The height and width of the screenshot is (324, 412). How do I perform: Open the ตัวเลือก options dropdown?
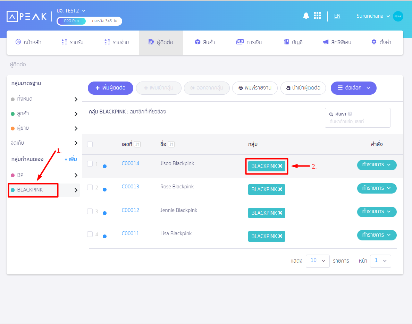coord(353,88)
